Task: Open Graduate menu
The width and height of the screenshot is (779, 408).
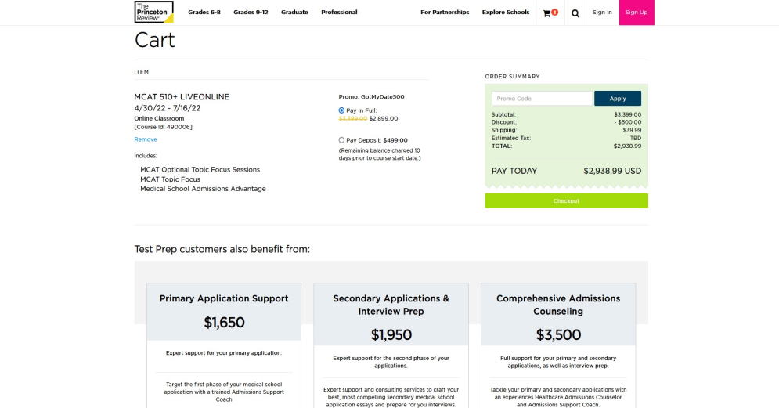Action: pos(294,12)
